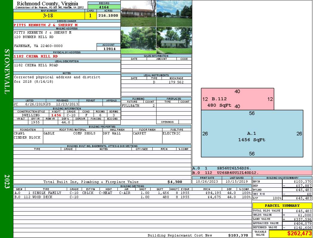313x238 pixels.
Task: Click sketch code U26SR40U12L40D12 row
Action: click(252, 173)
